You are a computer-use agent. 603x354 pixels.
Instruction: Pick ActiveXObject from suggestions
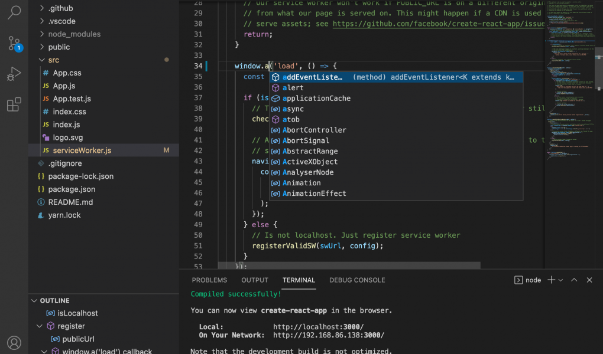(x=396, y=162)
